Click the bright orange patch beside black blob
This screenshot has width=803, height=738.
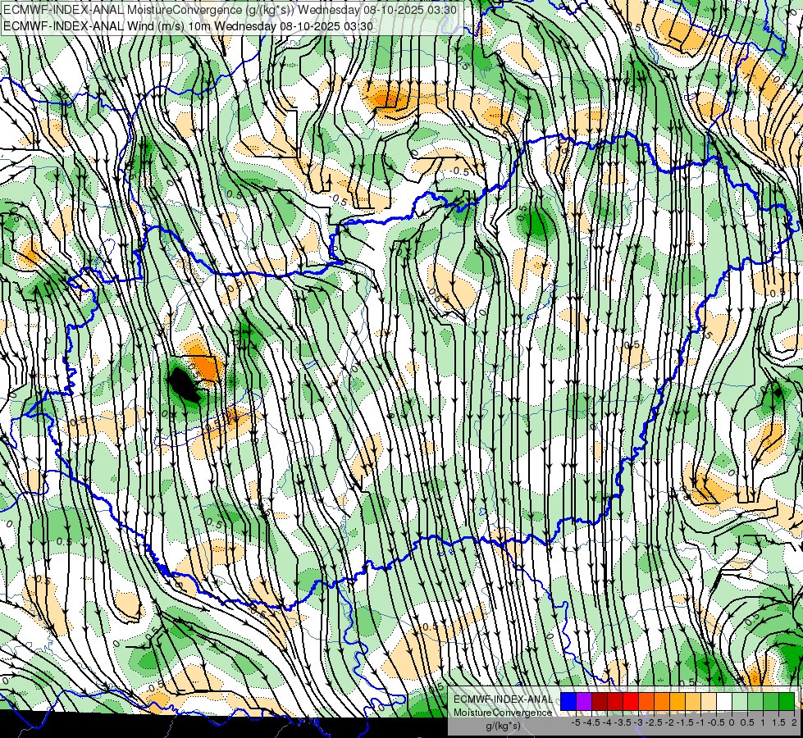203,365
